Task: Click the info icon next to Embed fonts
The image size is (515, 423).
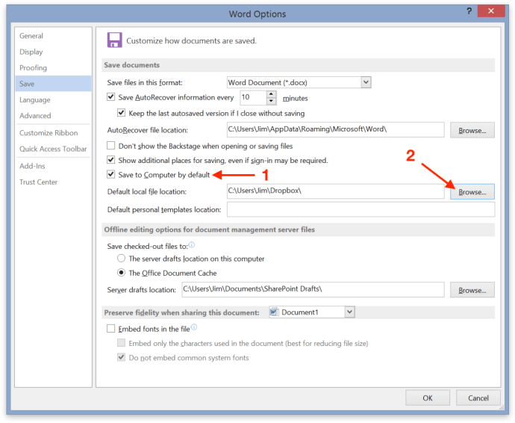Action: point(194,327)
